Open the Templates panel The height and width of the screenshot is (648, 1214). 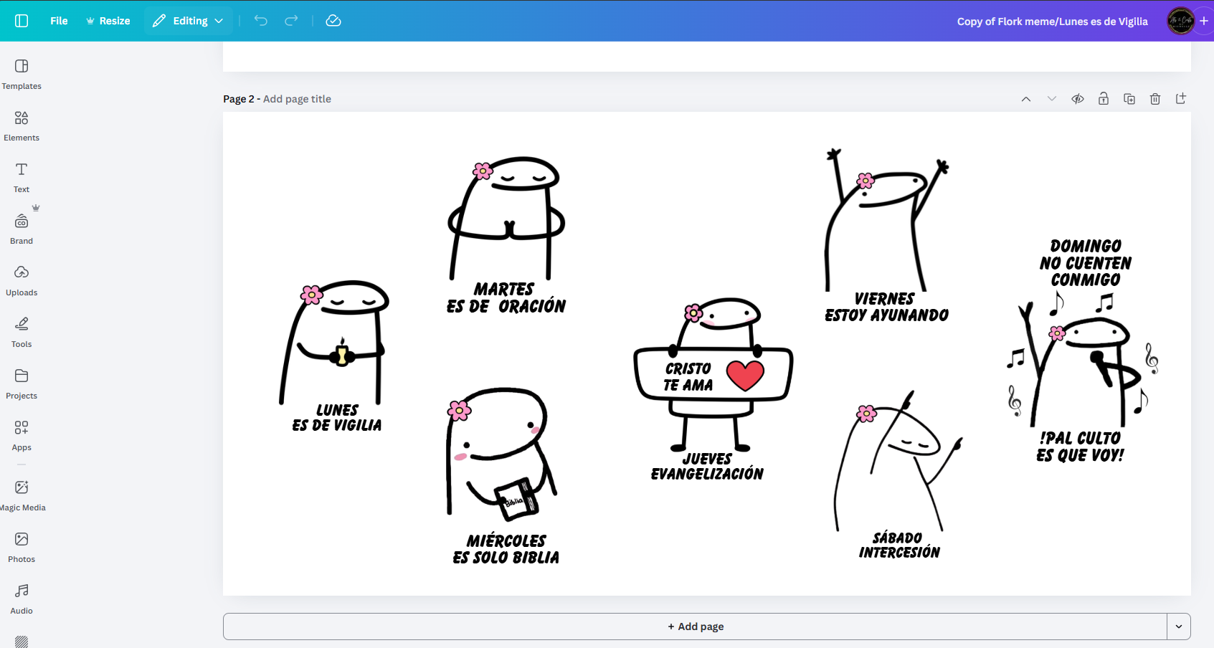22,74
